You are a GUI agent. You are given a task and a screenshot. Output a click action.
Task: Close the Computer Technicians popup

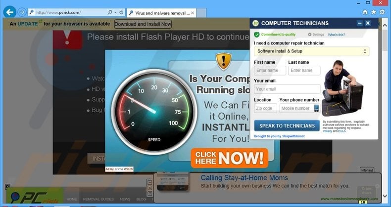(368, 23)
